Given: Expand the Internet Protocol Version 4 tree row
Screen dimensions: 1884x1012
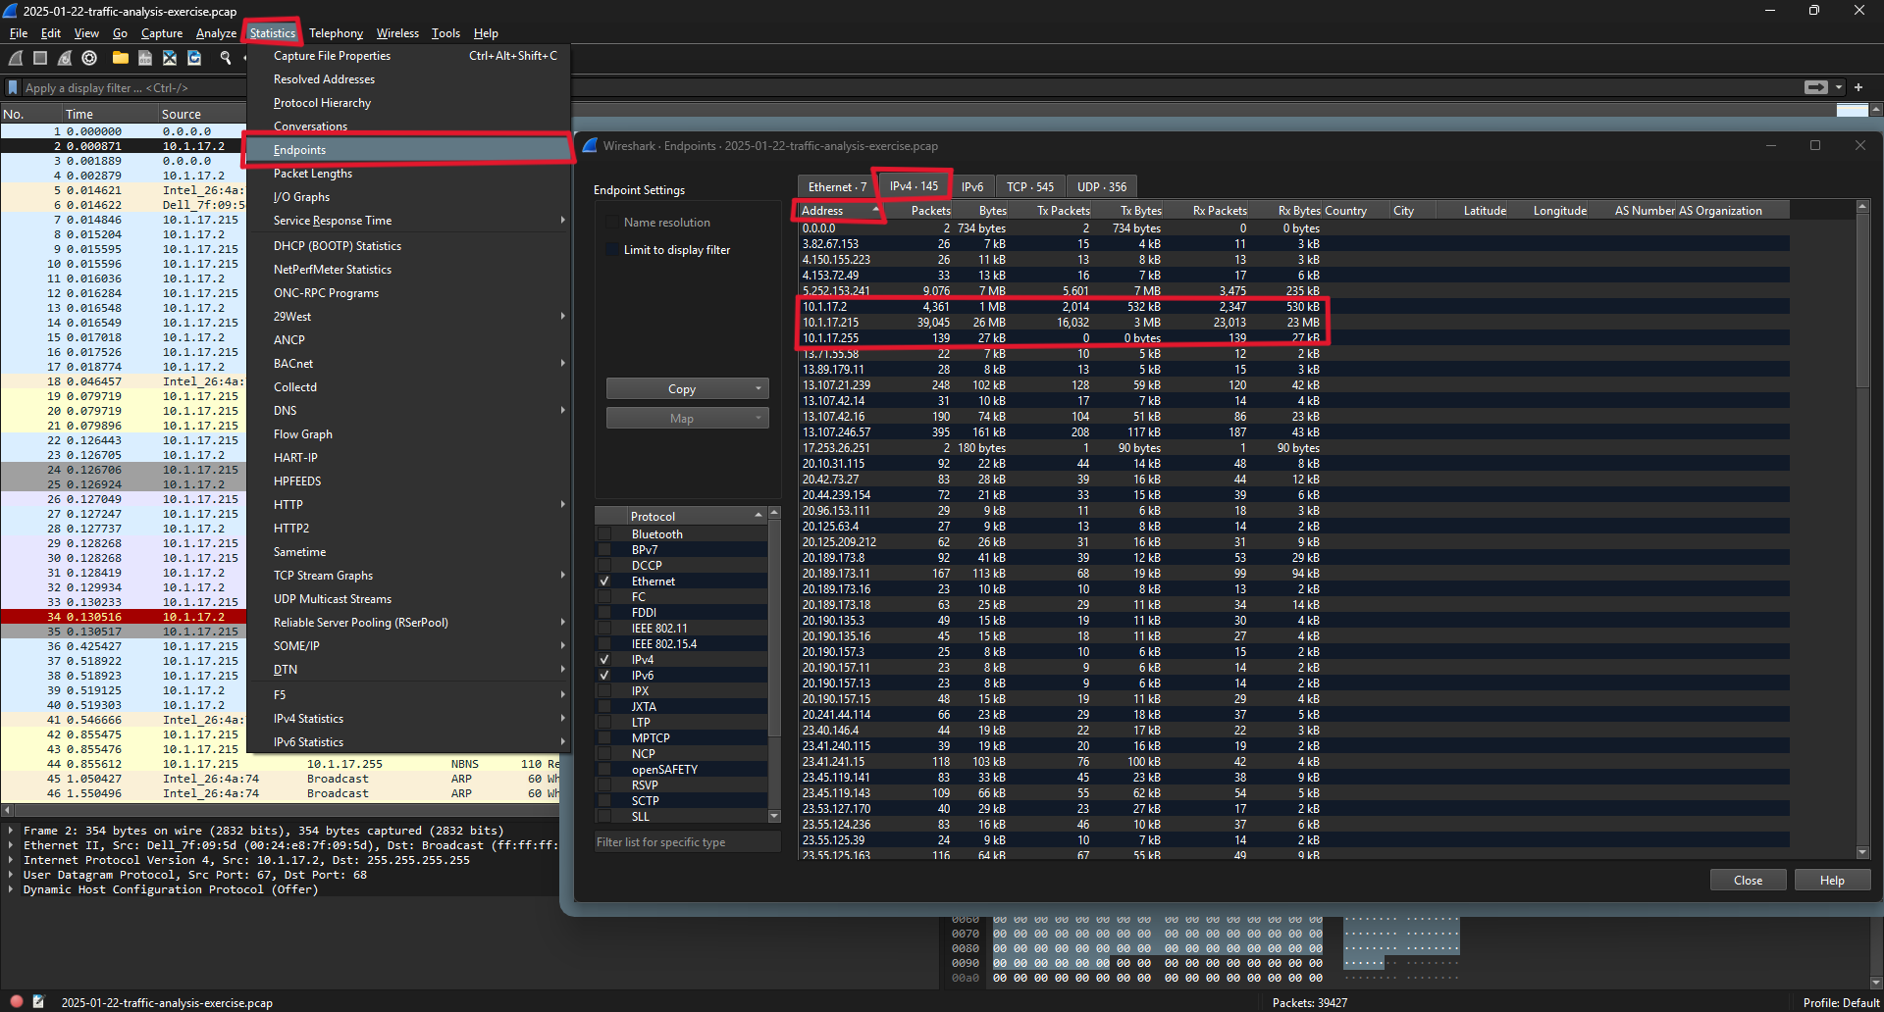Looking at the screenshot, I should (x=12, y=860).
